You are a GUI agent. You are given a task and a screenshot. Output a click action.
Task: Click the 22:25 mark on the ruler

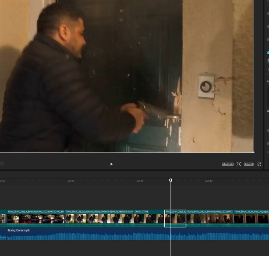(140, 181)
